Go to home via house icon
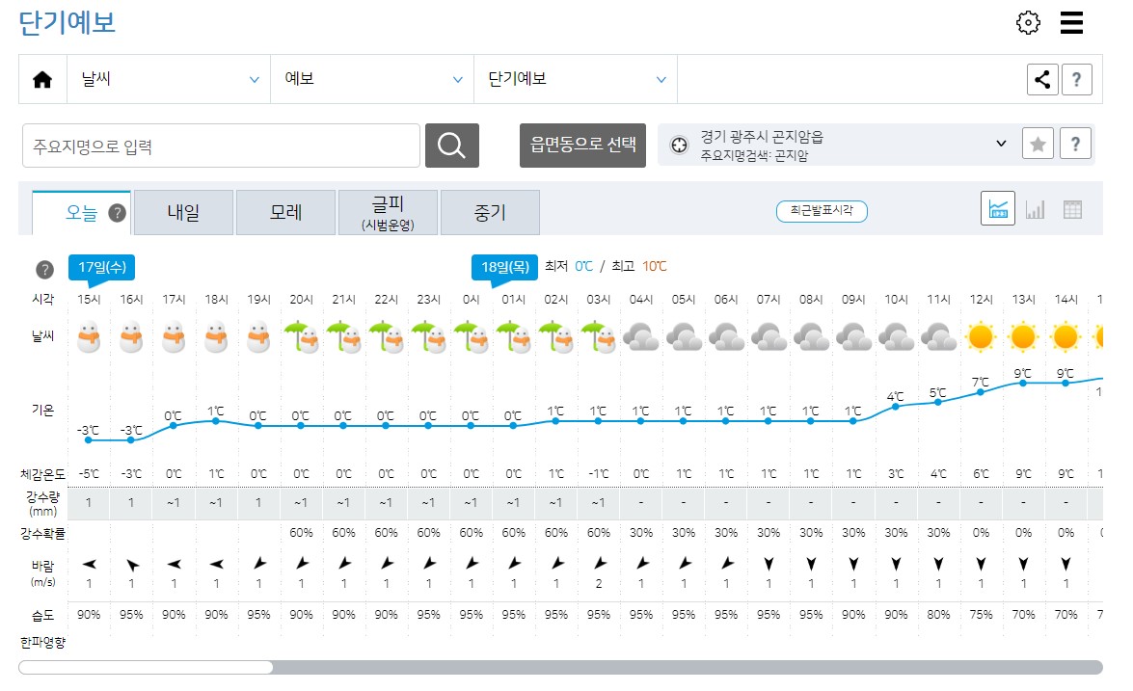 [x=42, y=79]
